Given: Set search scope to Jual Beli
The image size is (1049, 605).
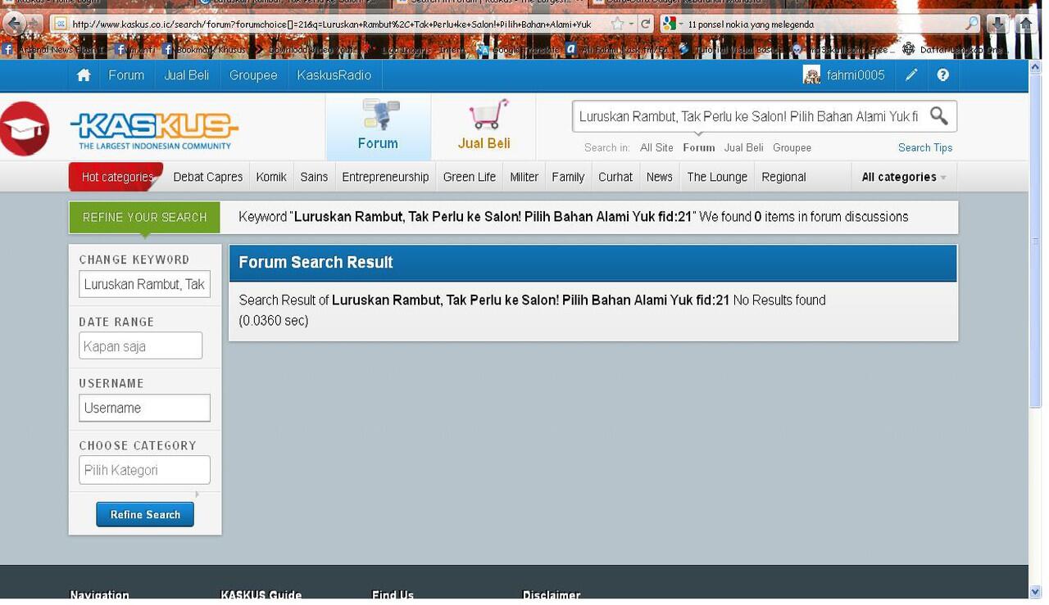Looking at the screenshot, I should pos(743,148).
